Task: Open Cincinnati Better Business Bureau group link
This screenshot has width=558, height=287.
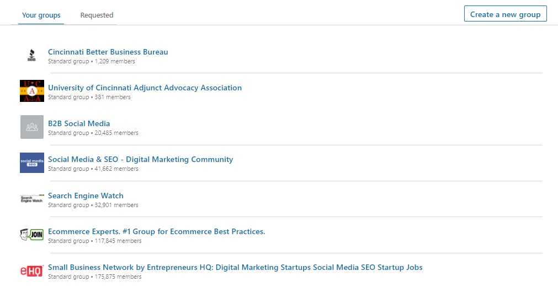Action: tap(108, 52)
